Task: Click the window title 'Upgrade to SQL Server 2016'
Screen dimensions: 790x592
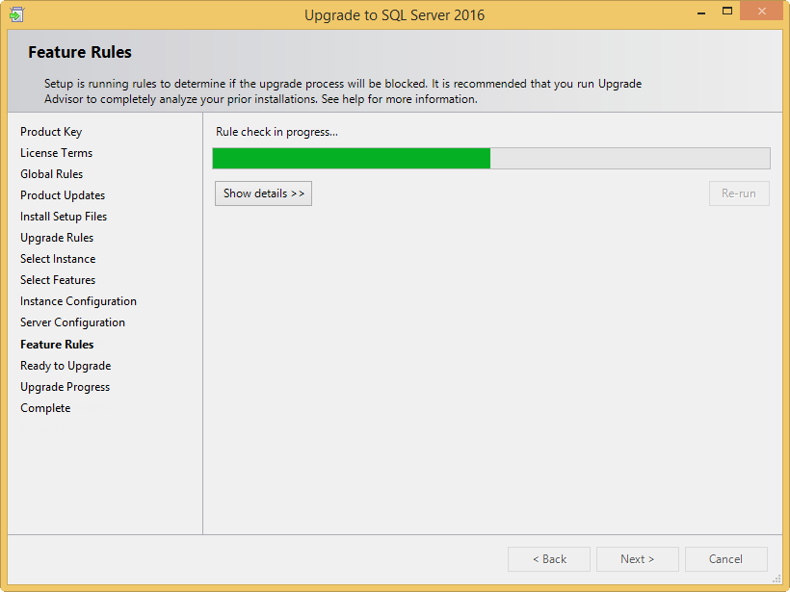Action: [394, 15]
